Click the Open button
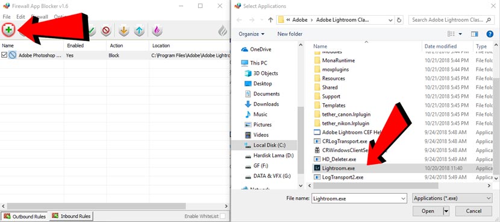This screenshot has width=500, height=222. [428, 211]
